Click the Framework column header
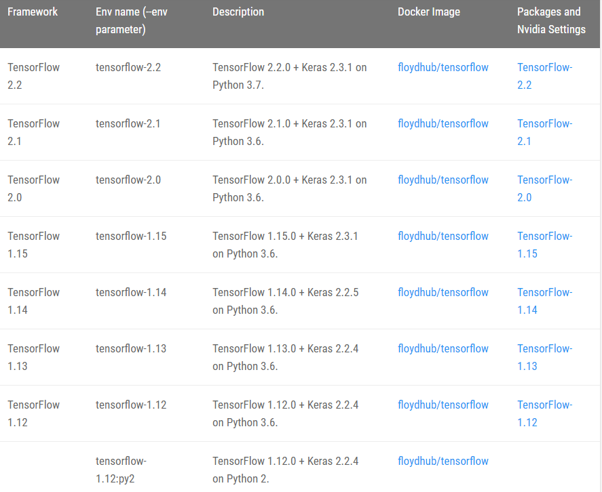602x492 pixels. point(33,12)
